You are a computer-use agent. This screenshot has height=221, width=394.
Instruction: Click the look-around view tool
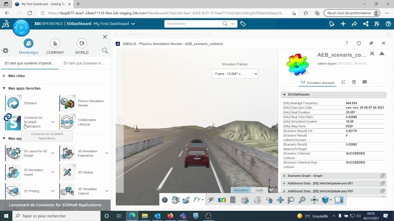tap(314, 200)
